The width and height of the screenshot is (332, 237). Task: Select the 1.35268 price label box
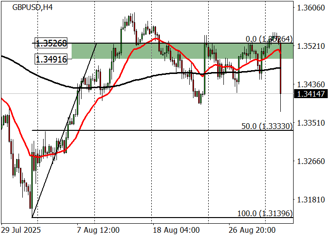(x=51, y=44)
